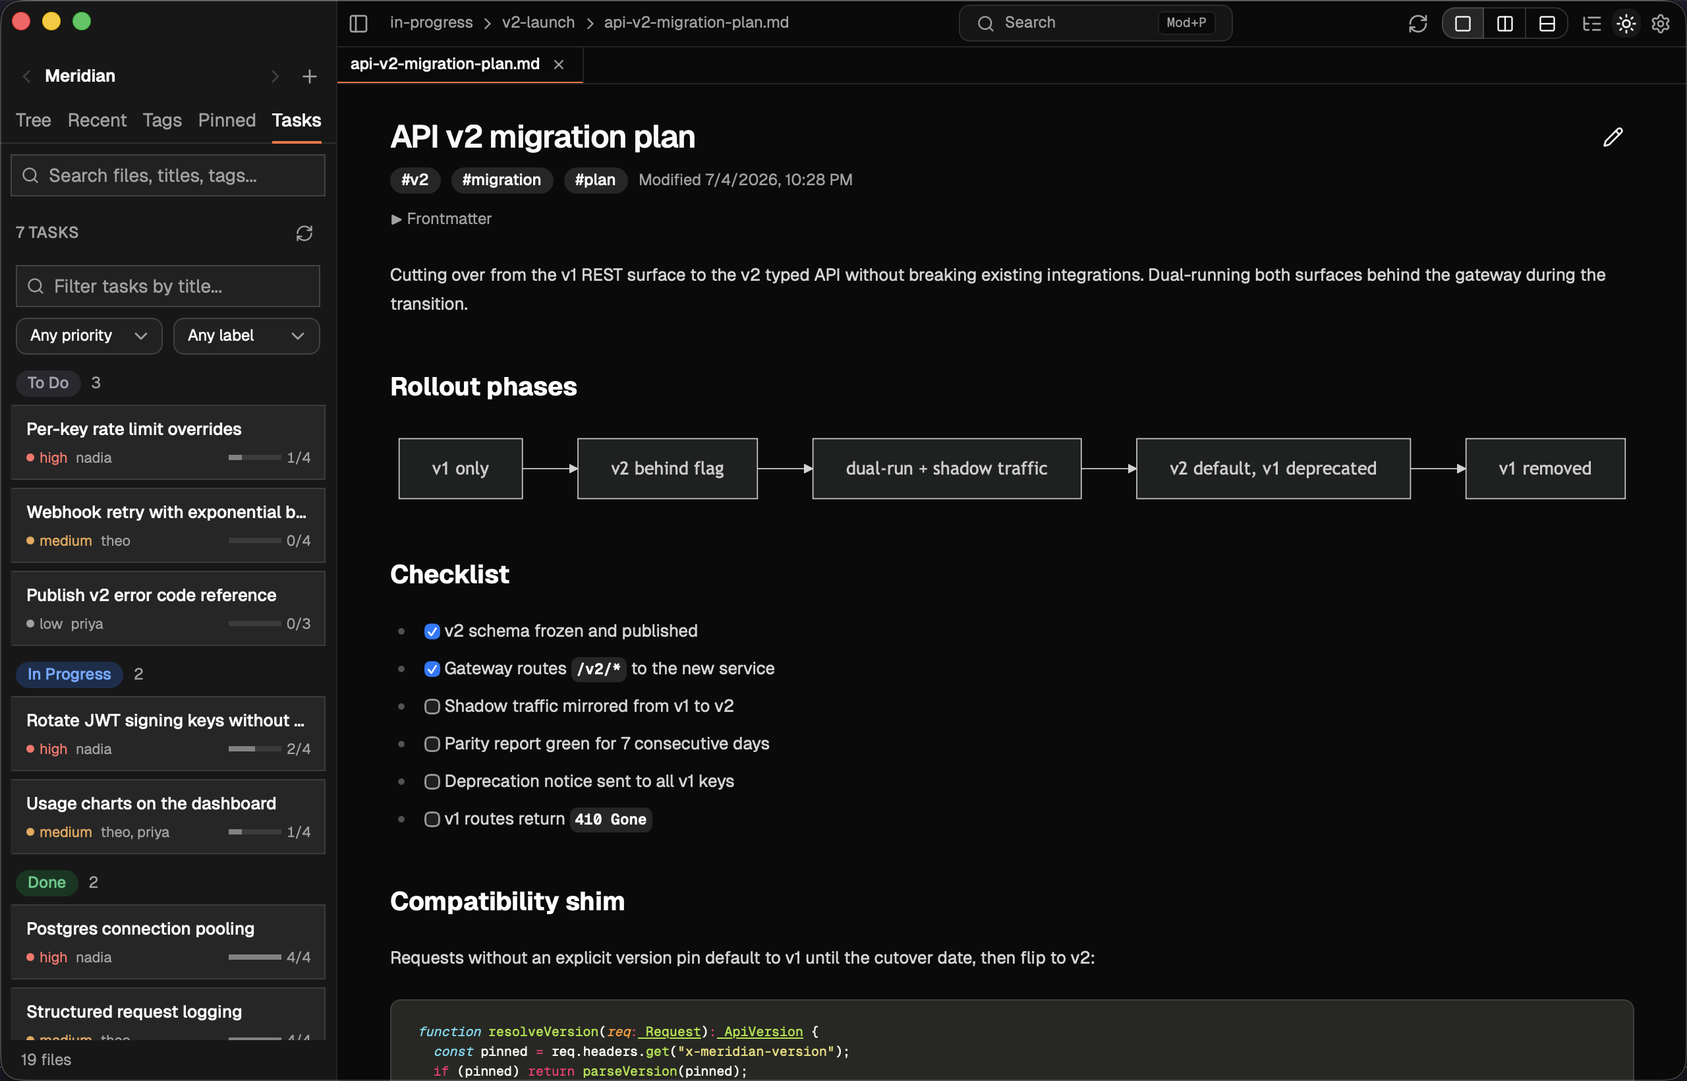The width and height of the screenshot is (1687, 1081).
Task: Uncheck 'v2 schema frozen and published'
Action: (432, 631)
